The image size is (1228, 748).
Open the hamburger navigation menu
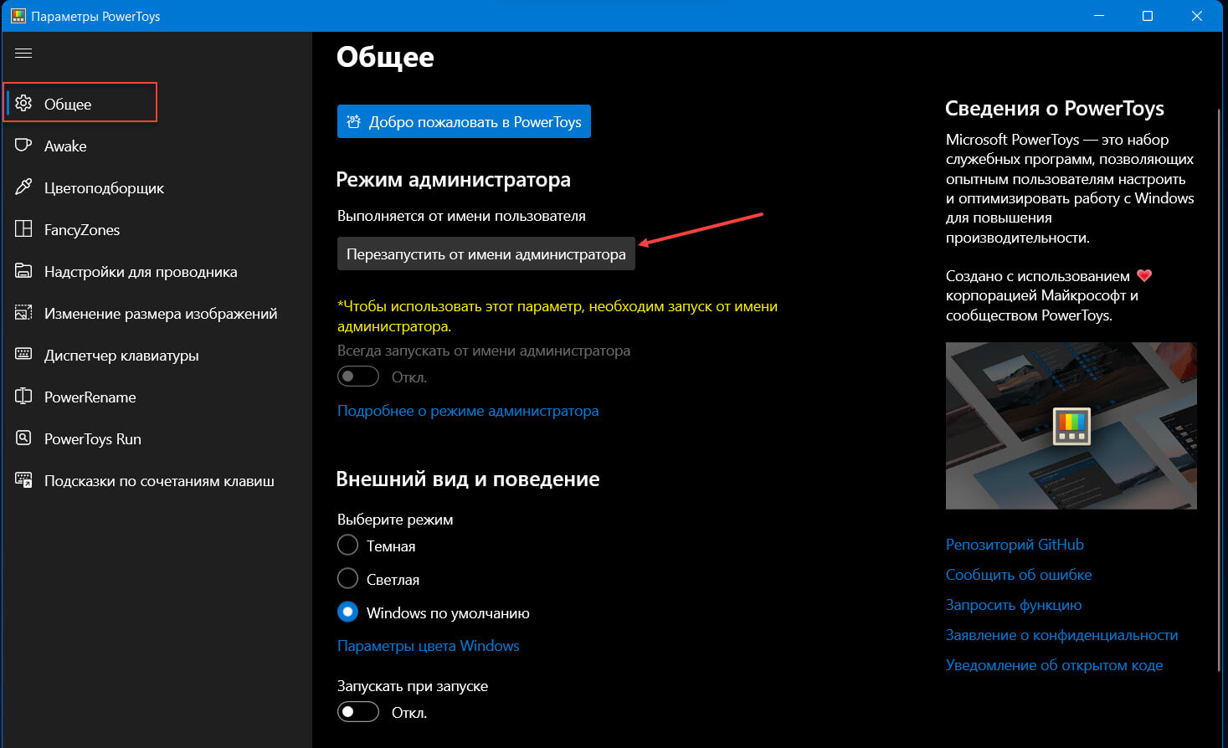click(23, 53)
